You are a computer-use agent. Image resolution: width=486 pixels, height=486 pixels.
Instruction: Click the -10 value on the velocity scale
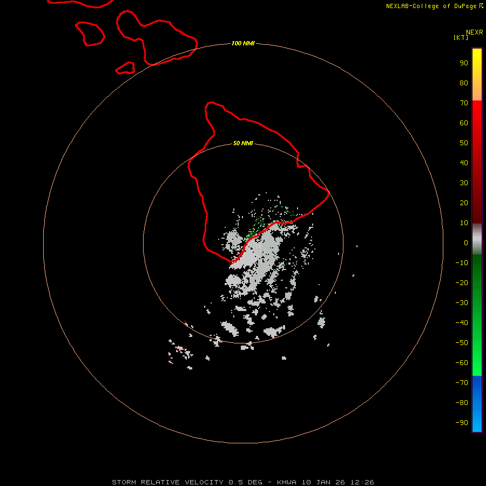point(462,263)
